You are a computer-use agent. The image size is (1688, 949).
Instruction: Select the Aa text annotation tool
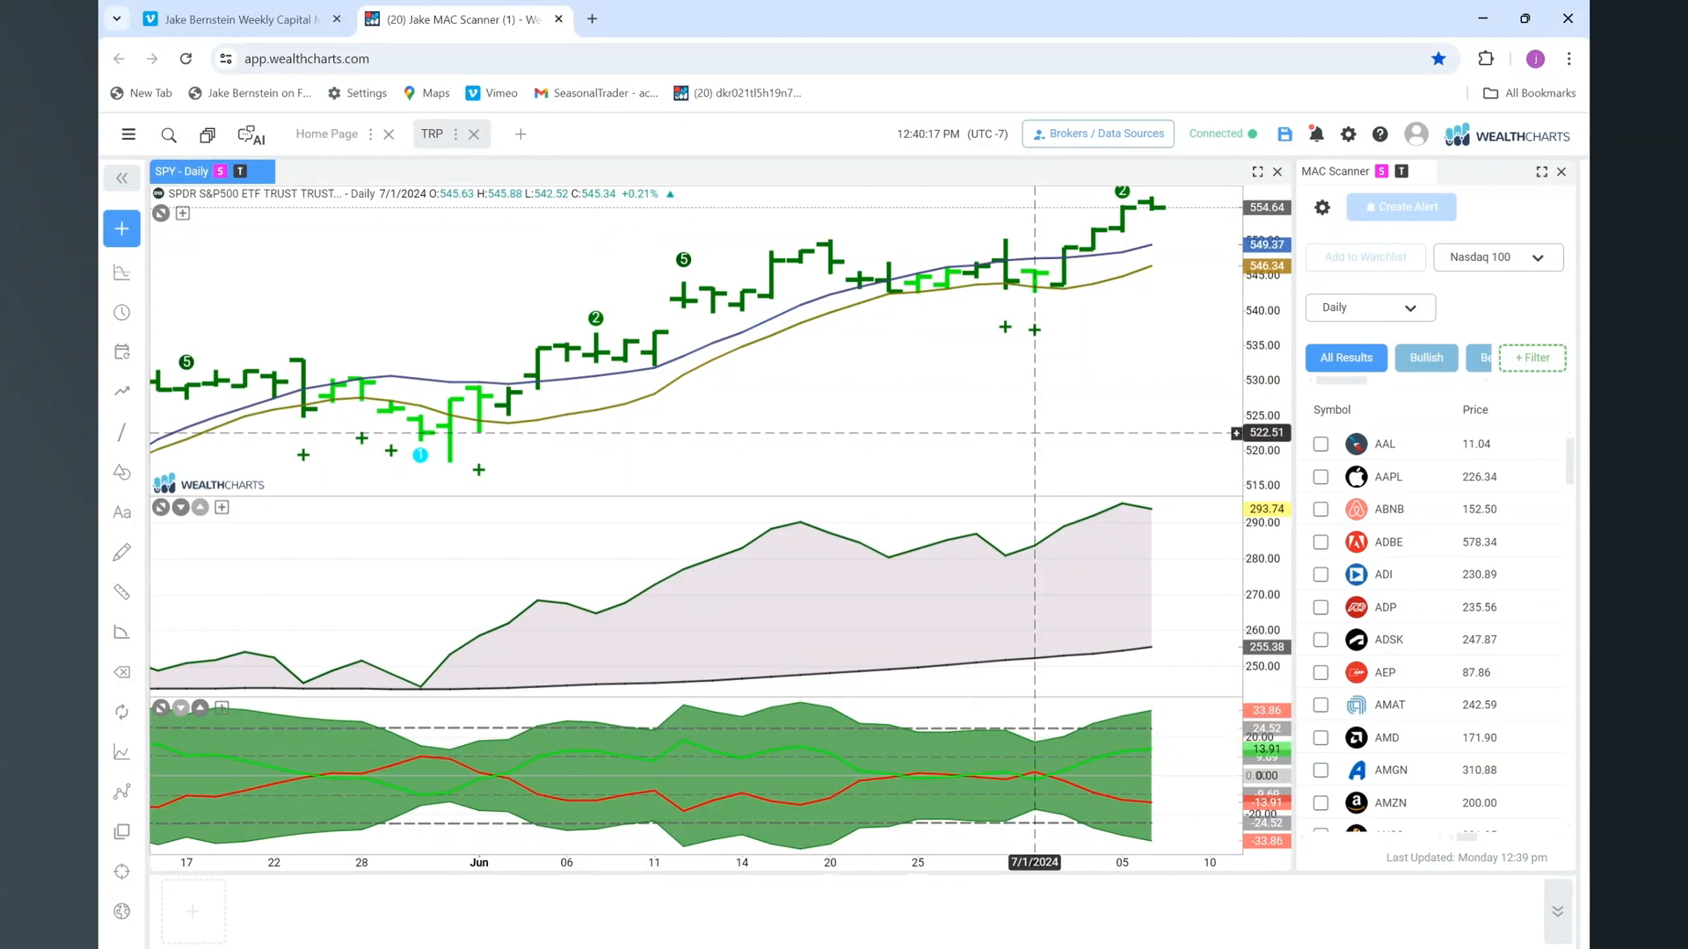(x=122, y=512)
